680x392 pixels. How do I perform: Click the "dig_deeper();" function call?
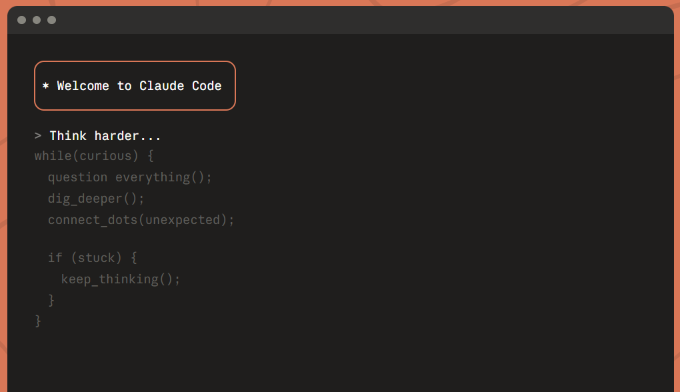tap(96, 199)
